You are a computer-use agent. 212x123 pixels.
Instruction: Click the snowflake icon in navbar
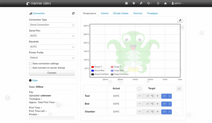(134, 3)
